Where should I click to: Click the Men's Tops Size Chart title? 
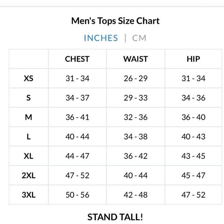(115, 21)
